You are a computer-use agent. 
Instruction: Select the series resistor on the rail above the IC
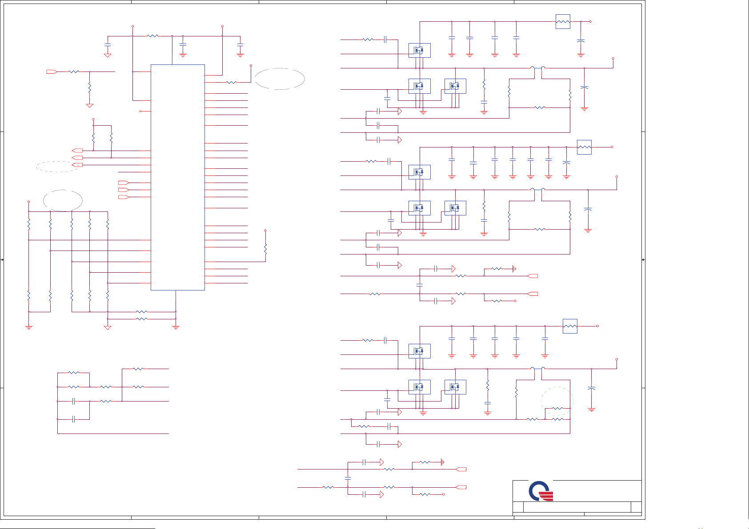(x=152, y=36)
